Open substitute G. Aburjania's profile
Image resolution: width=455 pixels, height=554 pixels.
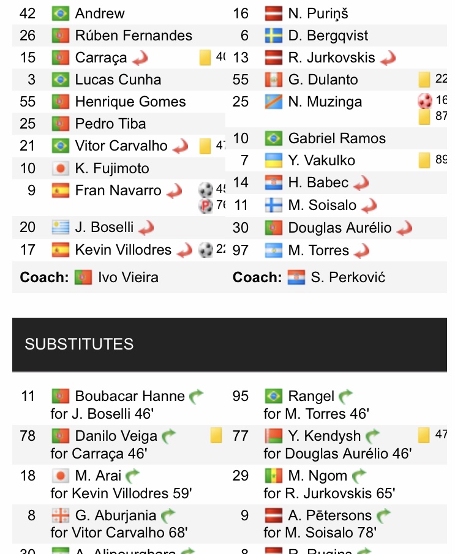116,515
